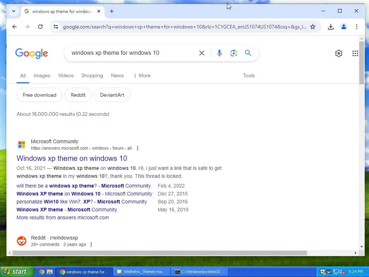Open Google apps grid
The image size is (369, 277).
355,53
